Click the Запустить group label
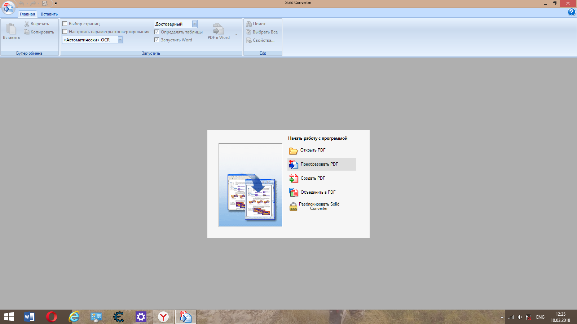The width and height of the screenshot is (577, 324). [151, 53]
